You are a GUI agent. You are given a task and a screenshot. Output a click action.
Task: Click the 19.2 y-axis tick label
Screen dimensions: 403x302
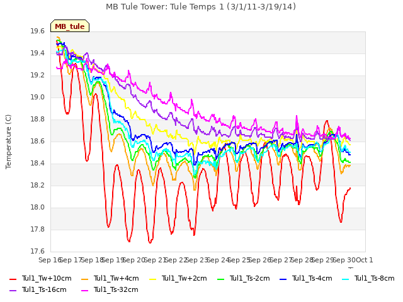(x=38, y=75)
